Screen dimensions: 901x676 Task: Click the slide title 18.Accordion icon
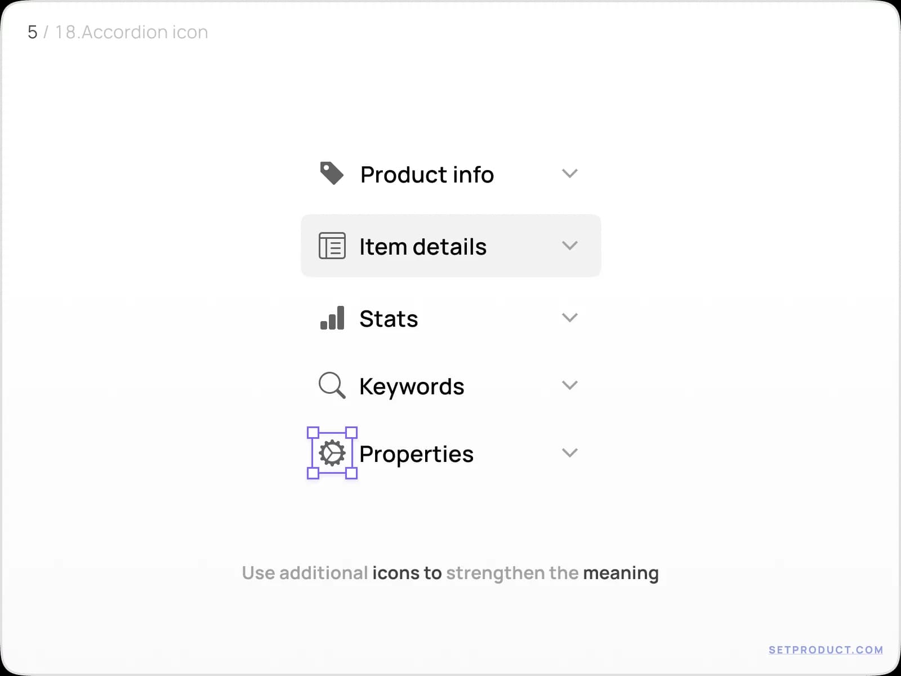pos(130,32)
